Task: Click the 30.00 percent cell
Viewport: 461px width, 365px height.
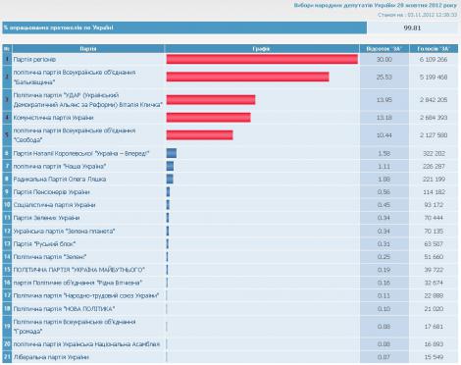Action: coord(384,60)
